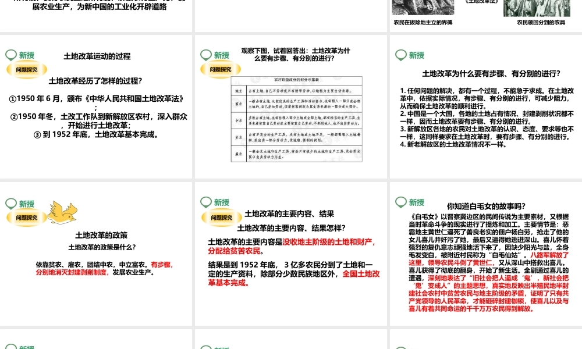Screen dimensions: 582x349
Task: Click the 富农 row in the class table
Action: pyautogui.click(x=297, y=104)
